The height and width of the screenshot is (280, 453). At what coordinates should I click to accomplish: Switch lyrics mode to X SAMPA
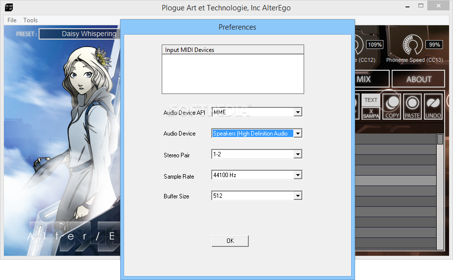[371, 113]
